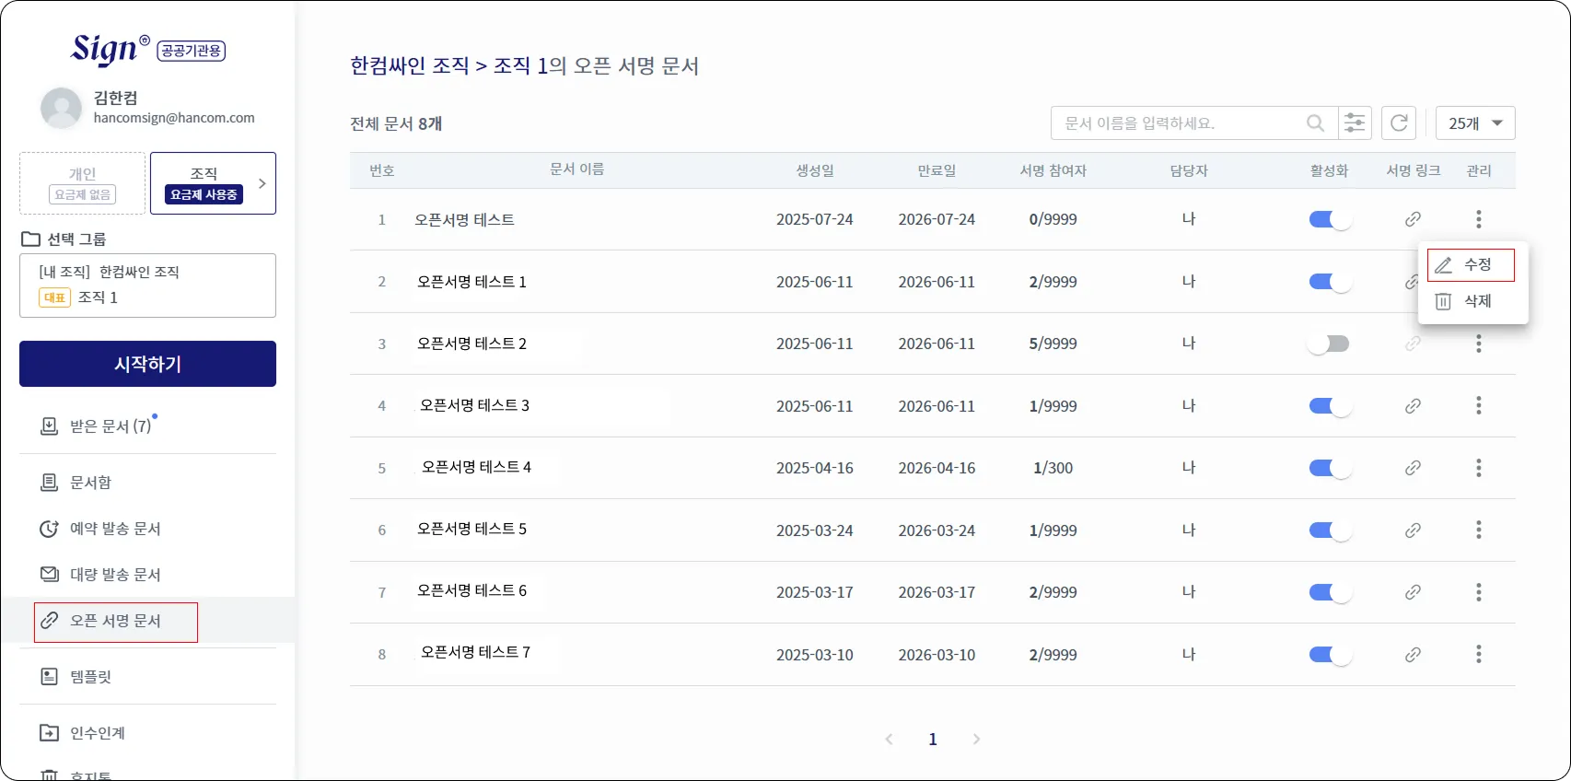Copy signing link for 오픈서명 테스트
This screenshot has width=1571, height=781.
click(x=1413, y=219)
